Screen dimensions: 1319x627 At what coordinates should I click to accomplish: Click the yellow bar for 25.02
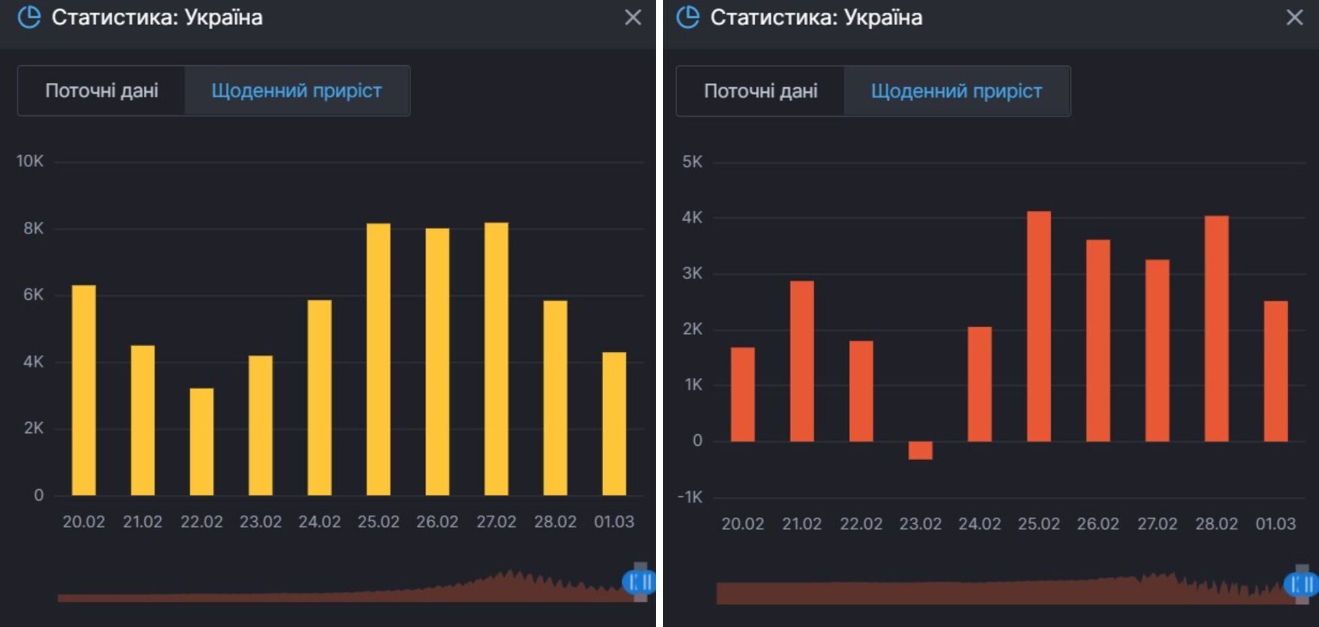[x=379, y=360]
